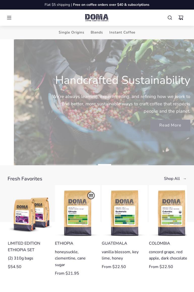194x292 pixels.
Task: Click the shipping announcement banner text
Action: (97, 5)
